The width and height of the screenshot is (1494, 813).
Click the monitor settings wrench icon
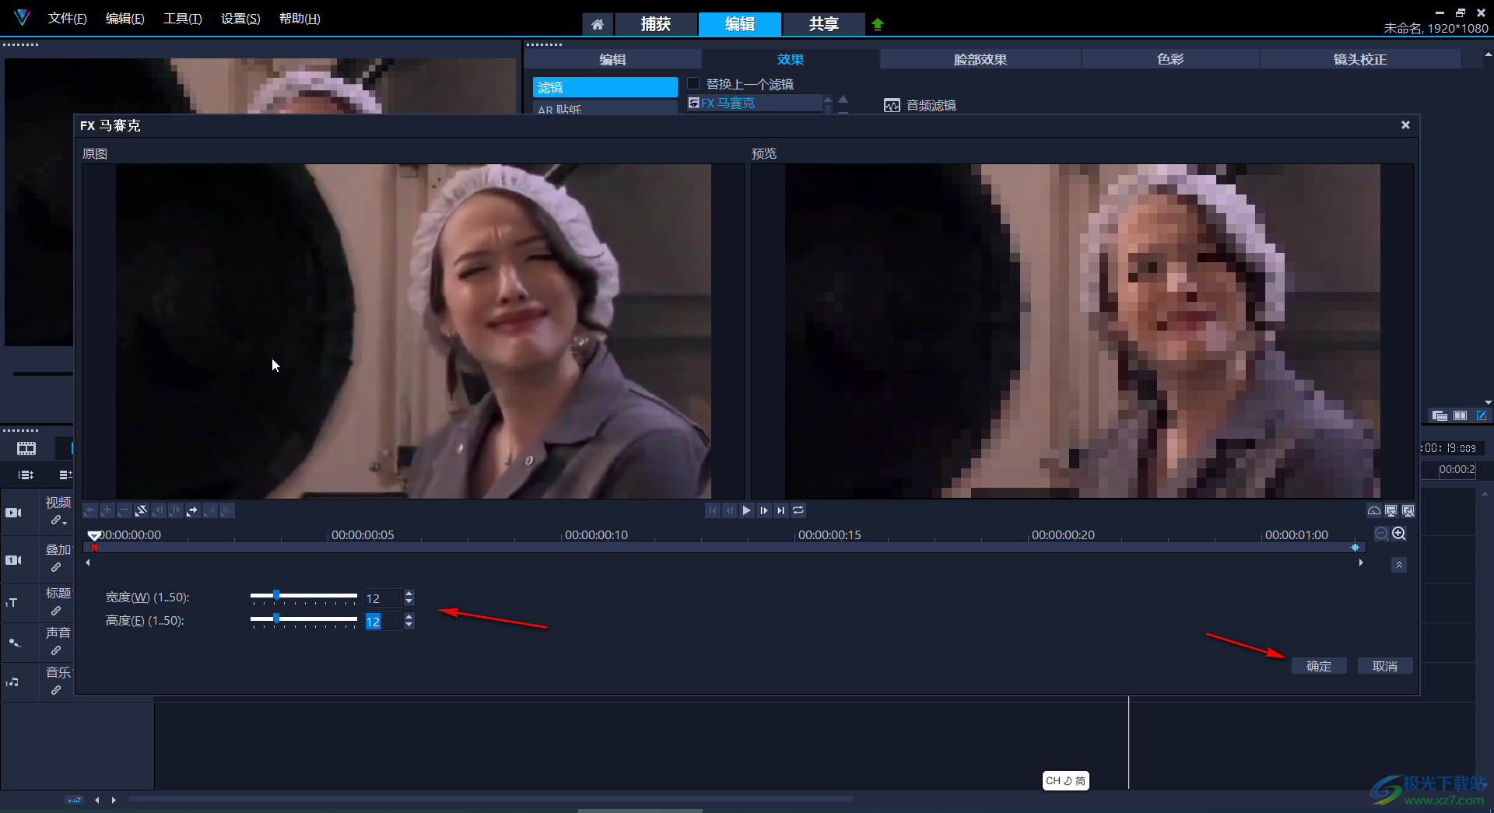1408,510
